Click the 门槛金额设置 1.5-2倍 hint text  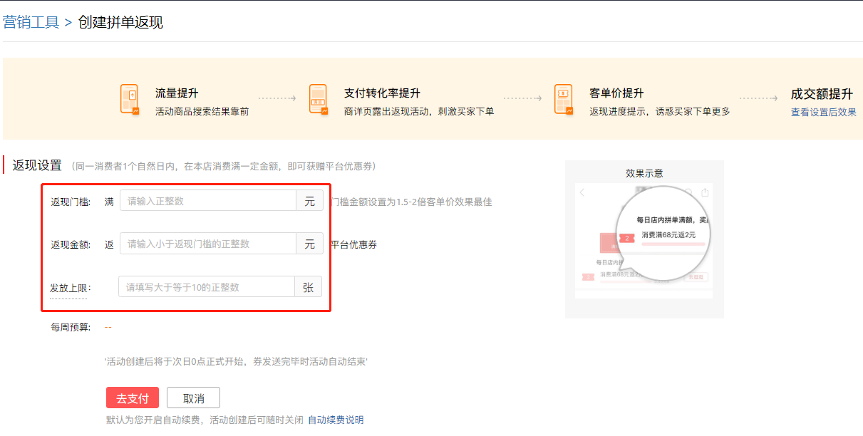(411, 202)
